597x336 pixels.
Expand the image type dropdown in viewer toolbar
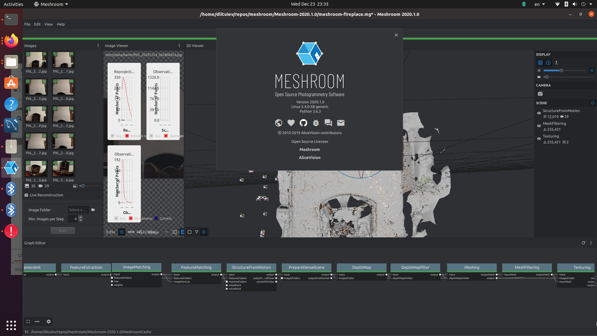(x=166, y=232)
